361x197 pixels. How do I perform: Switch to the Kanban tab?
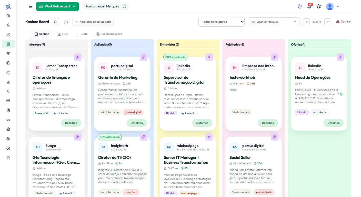click(42, 34)
